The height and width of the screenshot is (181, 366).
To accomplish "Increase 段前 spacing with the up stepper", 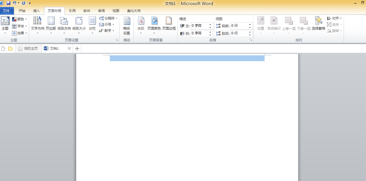I will click(x=249, y=24).
